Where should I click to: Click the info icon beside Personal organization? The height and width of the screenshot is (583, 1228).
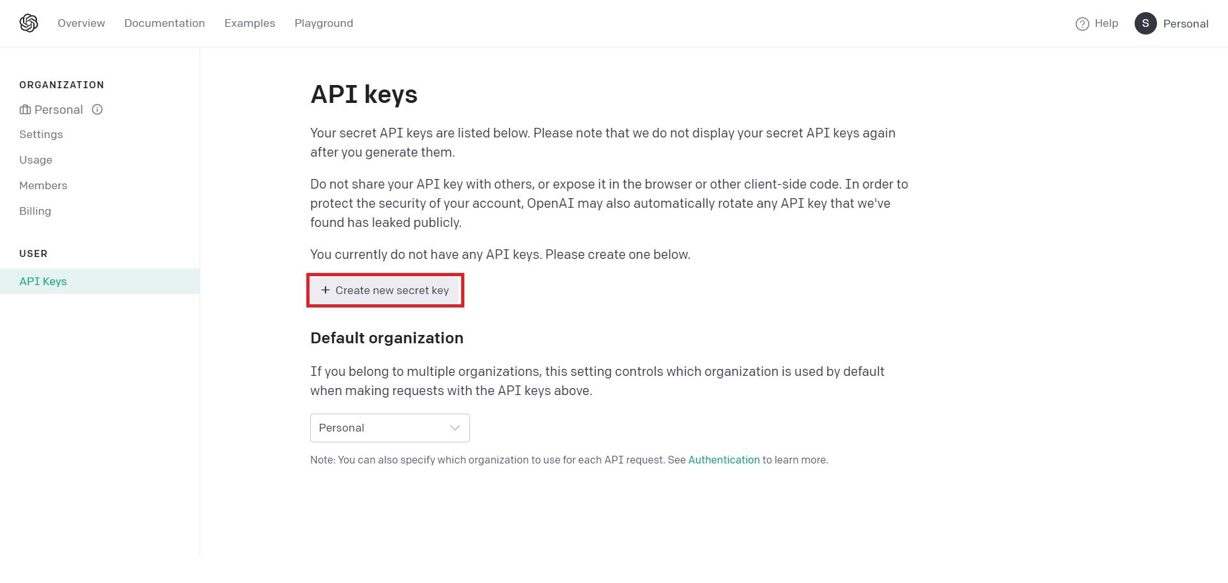[97, 109]
